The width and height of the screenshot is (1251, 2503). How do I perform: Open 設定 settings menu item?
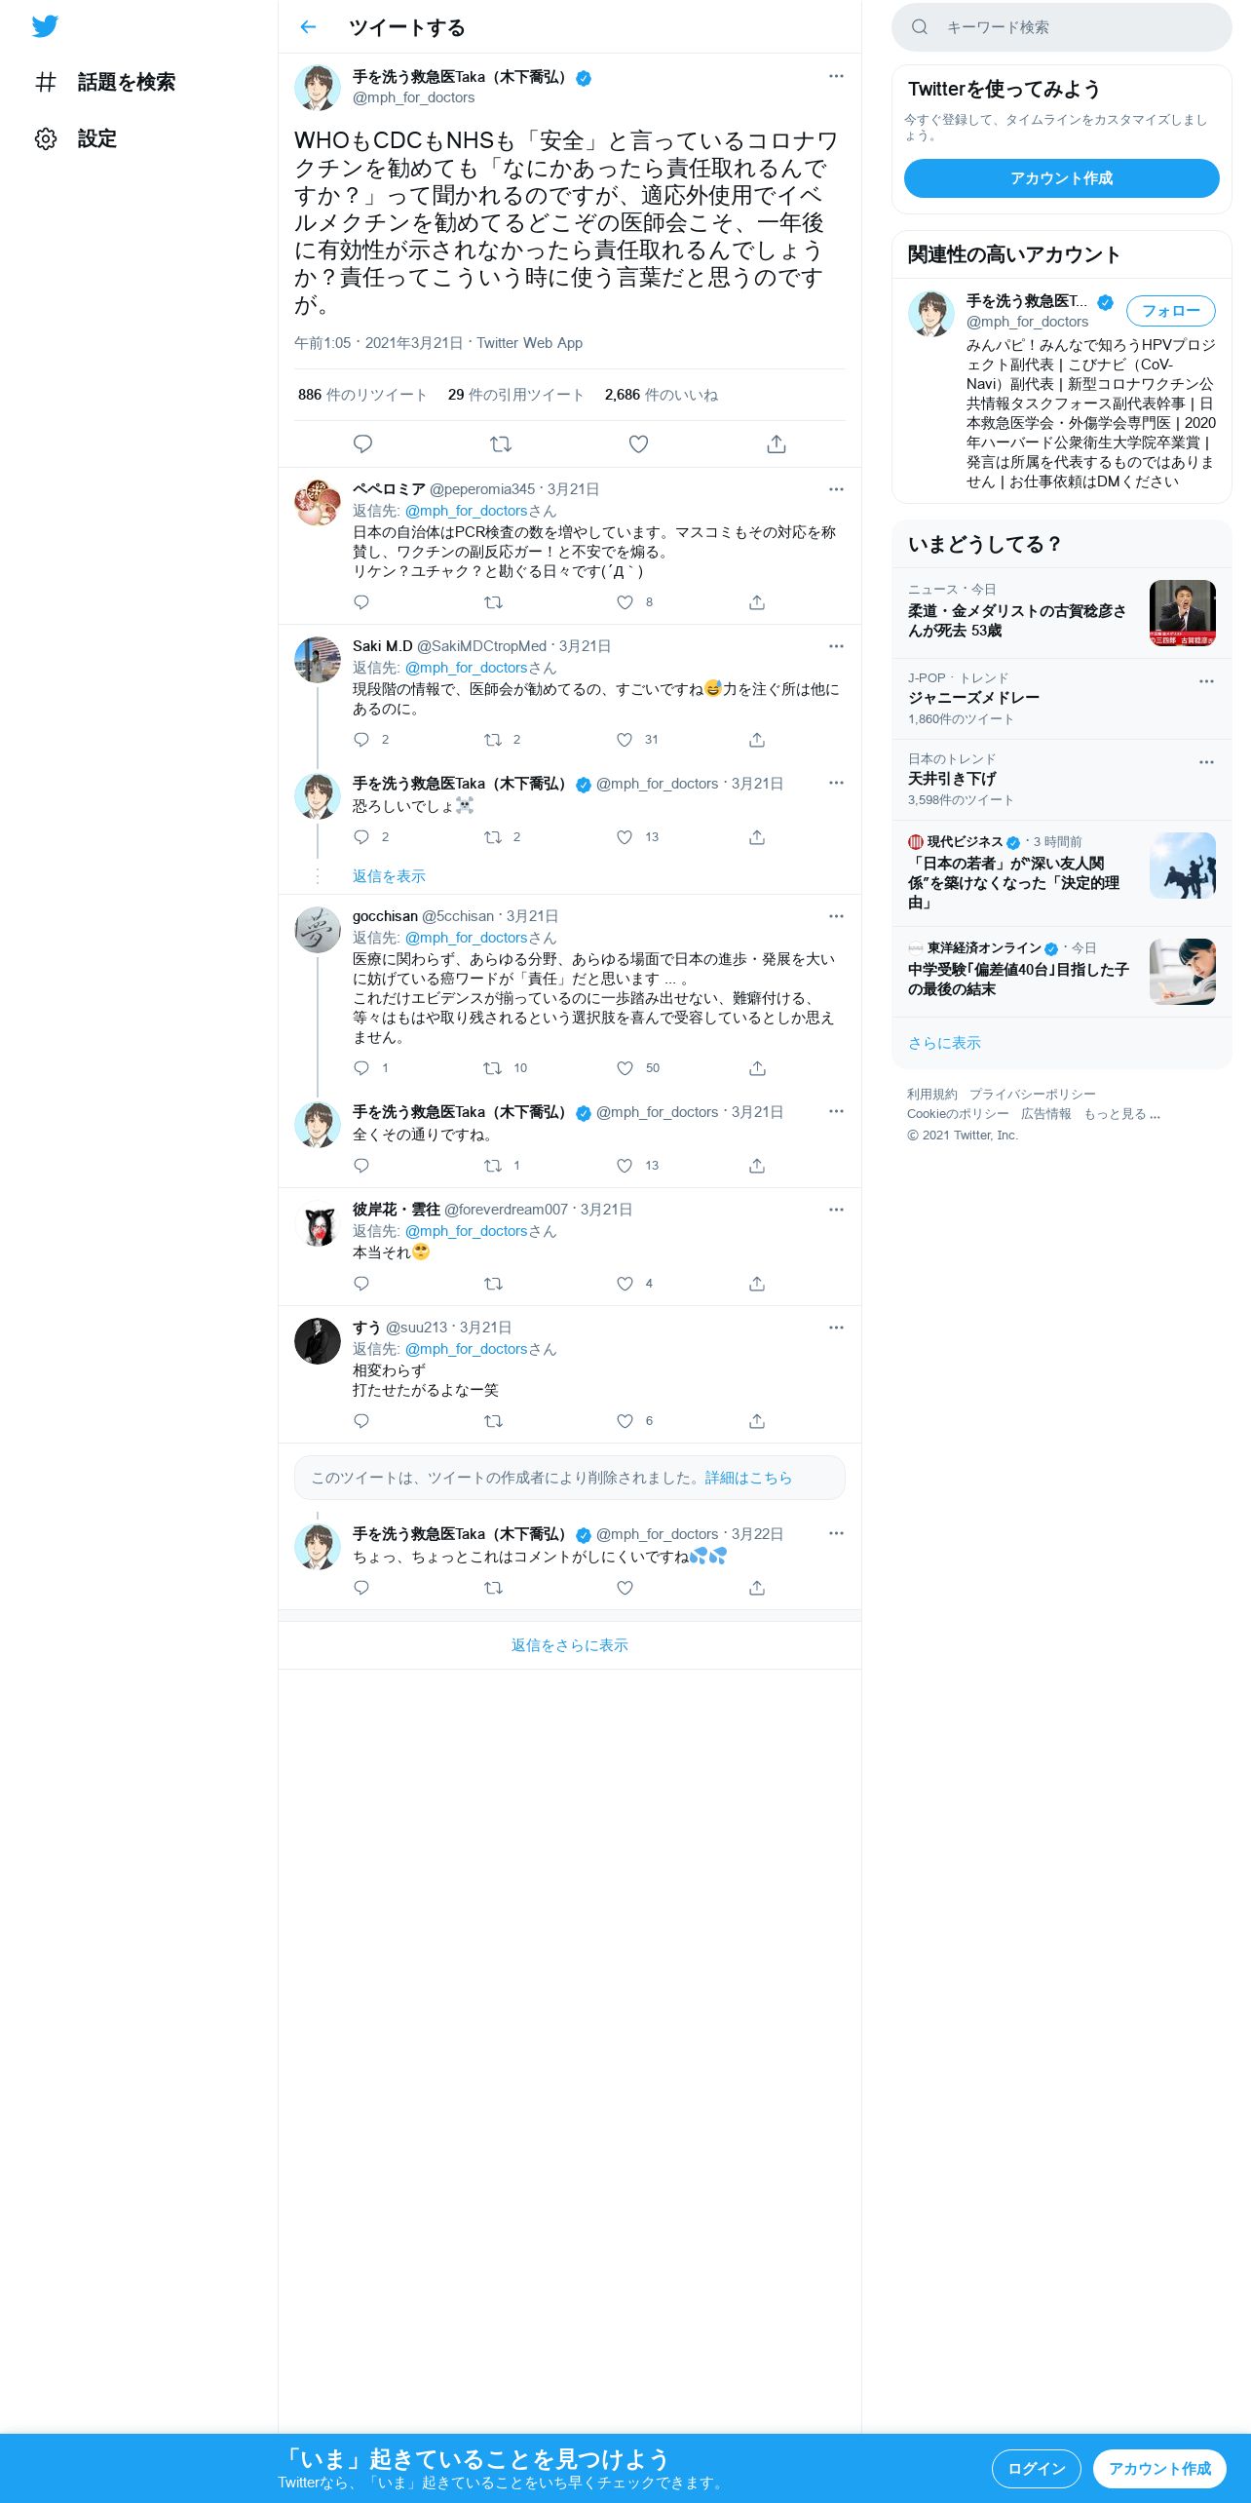point(76,138)
